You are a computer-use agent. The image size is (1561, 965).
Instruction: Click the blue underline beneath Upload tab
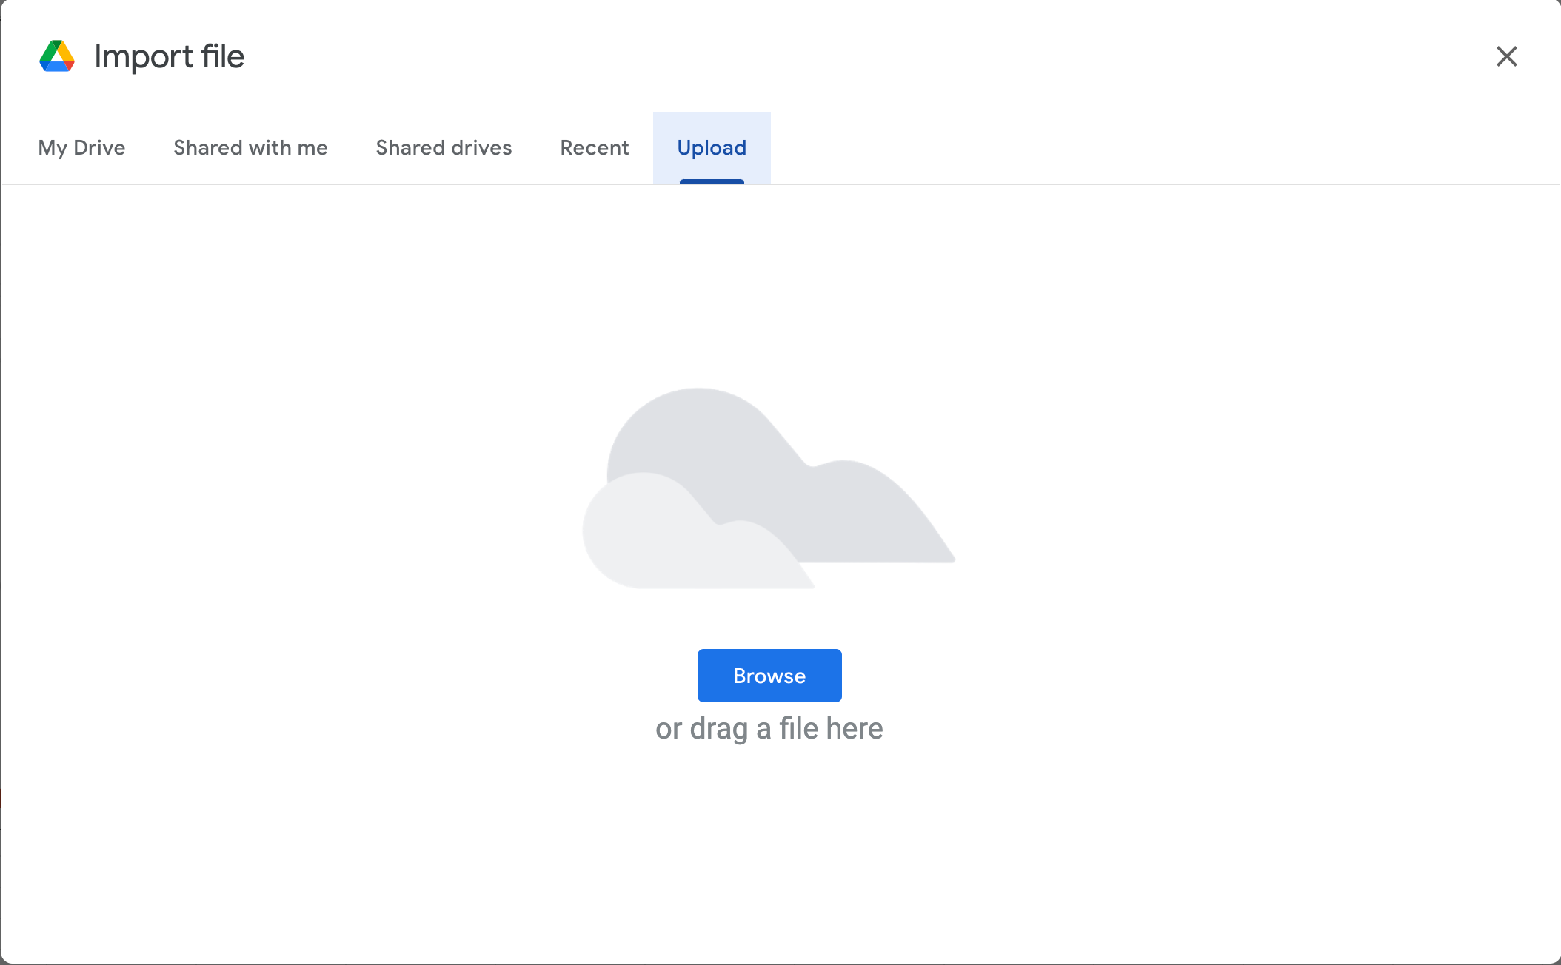pos(712,180)
